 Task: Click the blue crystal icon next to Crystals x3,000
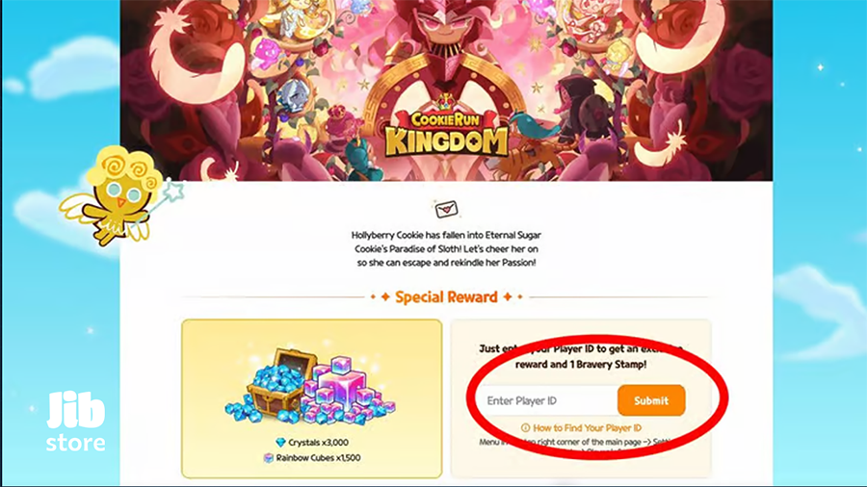(x=280, y=443)
